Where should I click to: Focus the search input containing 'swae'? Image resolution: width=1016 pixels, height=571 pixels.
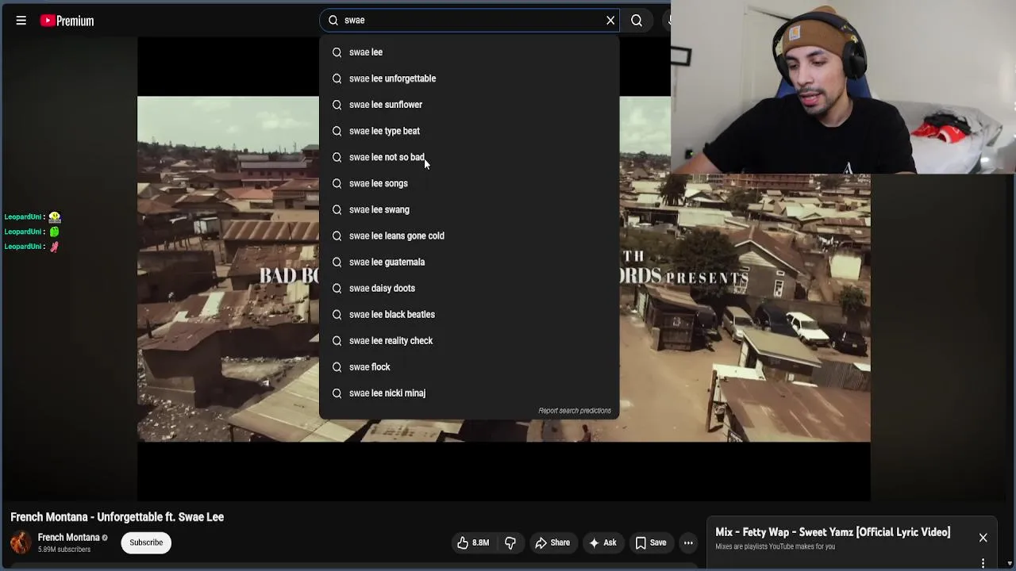[470, 21]
